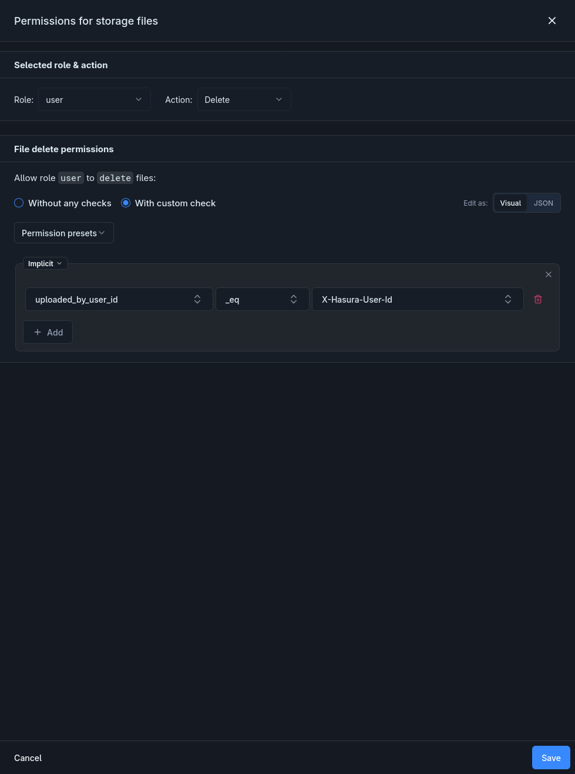Close the Permissions for storage files dialog

click(552, 21)
